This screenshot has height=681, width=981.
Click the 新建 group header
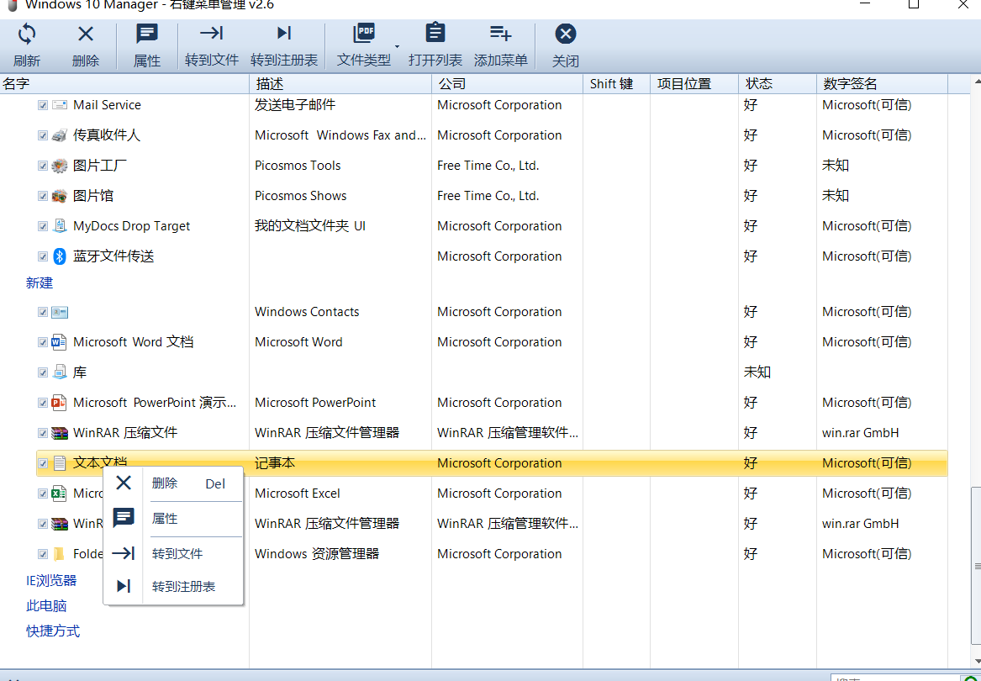(x=40, y=282)
